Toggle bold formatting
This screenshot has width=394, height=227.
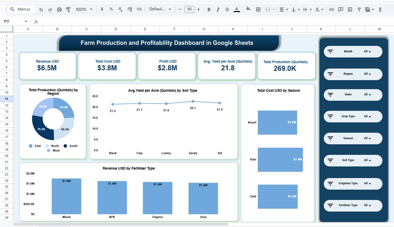click(209, 9)
